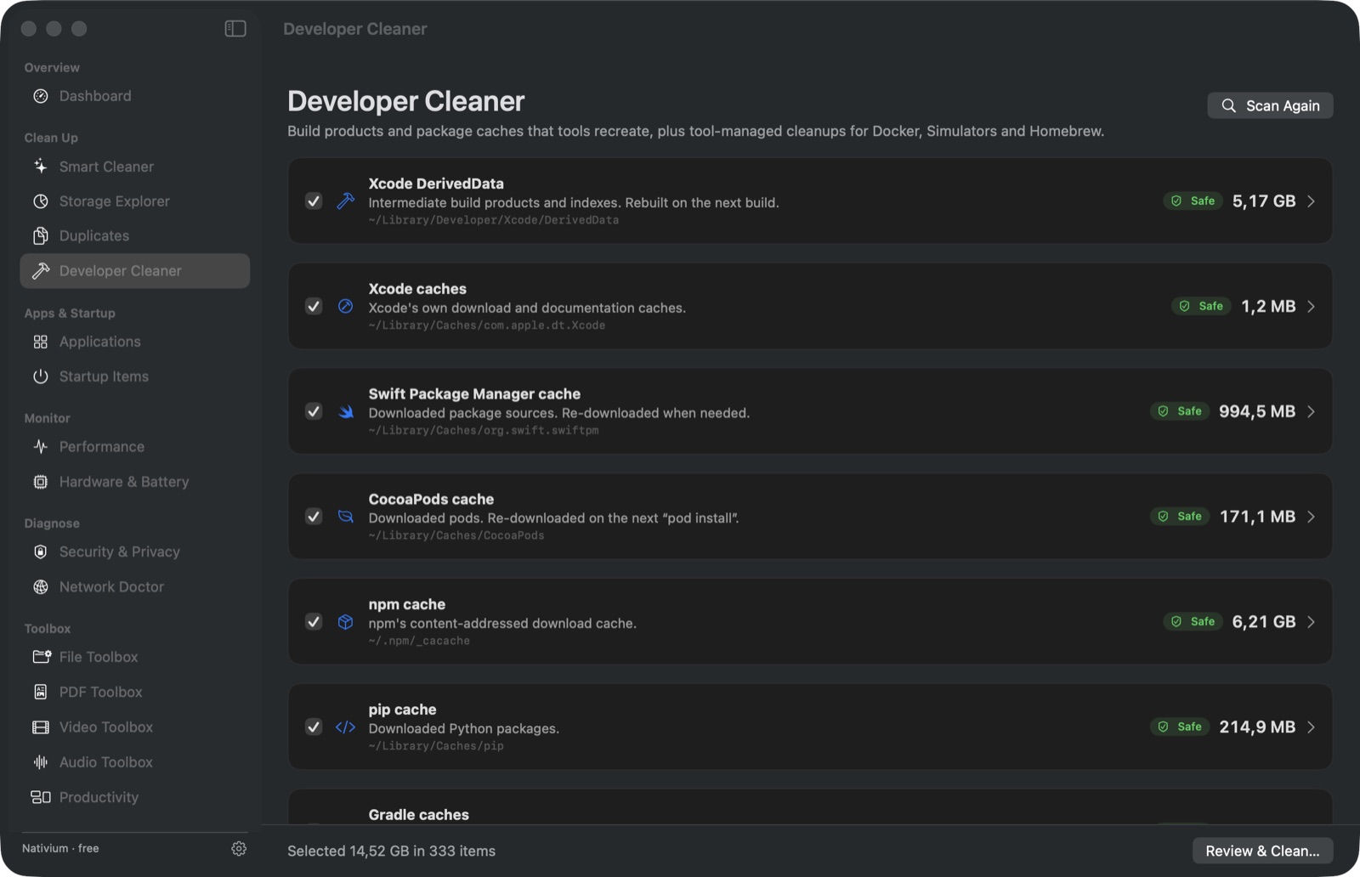The width and height of the screenshot is (1360, 877).
Task: Click the Xcode caches compass icon
Action: [345, 306]
